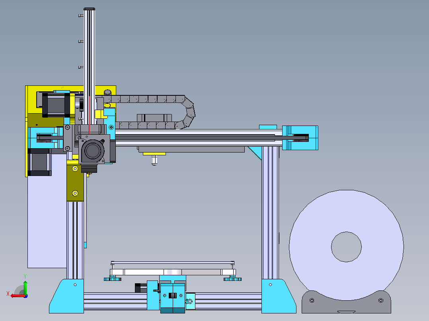Select the small black motor under bed

click(x=140, y=288)
